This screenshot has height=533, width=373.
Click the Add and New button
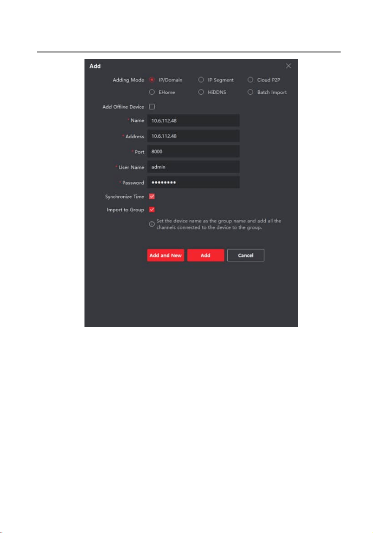[166, 255]
